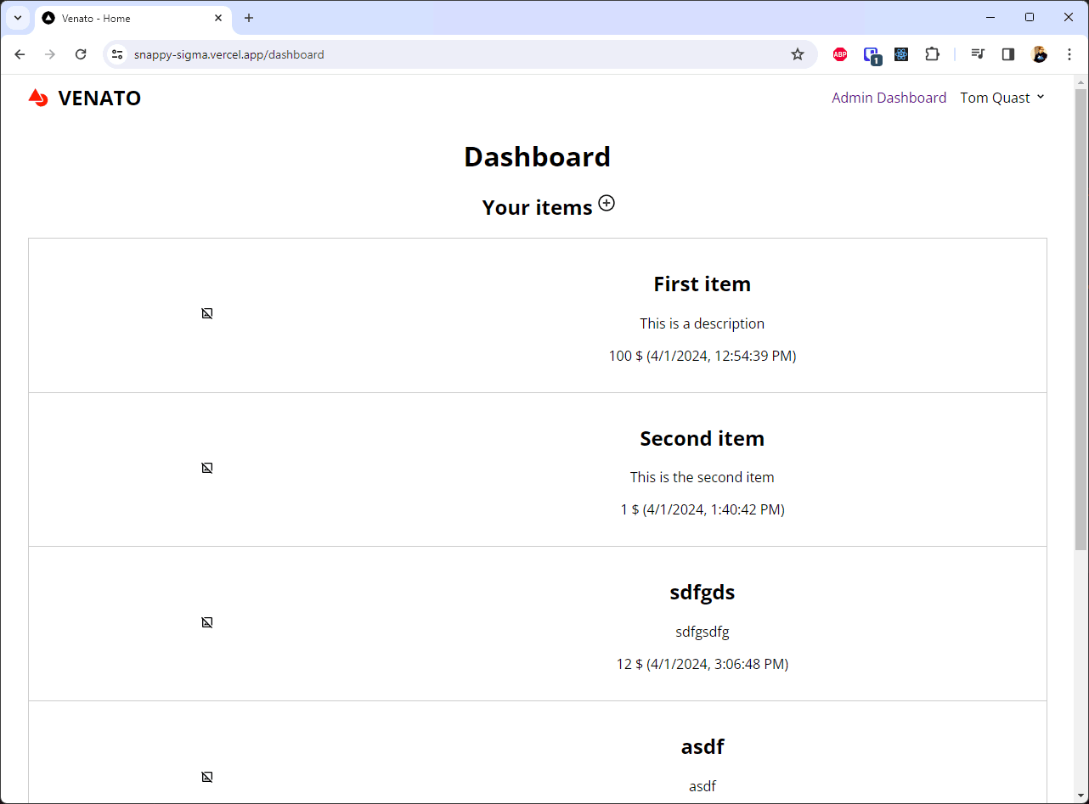Click the browser forward arrow
The height and width of the screenshot is (804, 1089).
pyautogui.click(x=50, y=54)
